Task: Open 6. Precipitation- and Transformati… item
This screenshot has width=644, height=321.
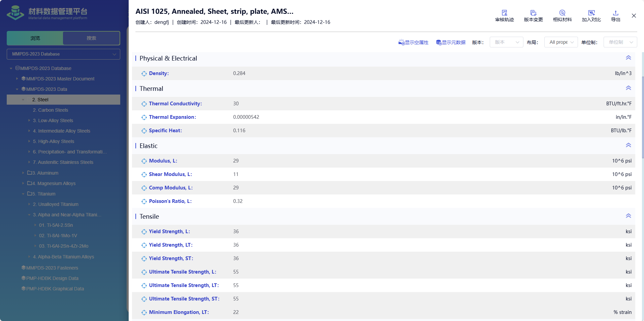Action: click(70, 152)
